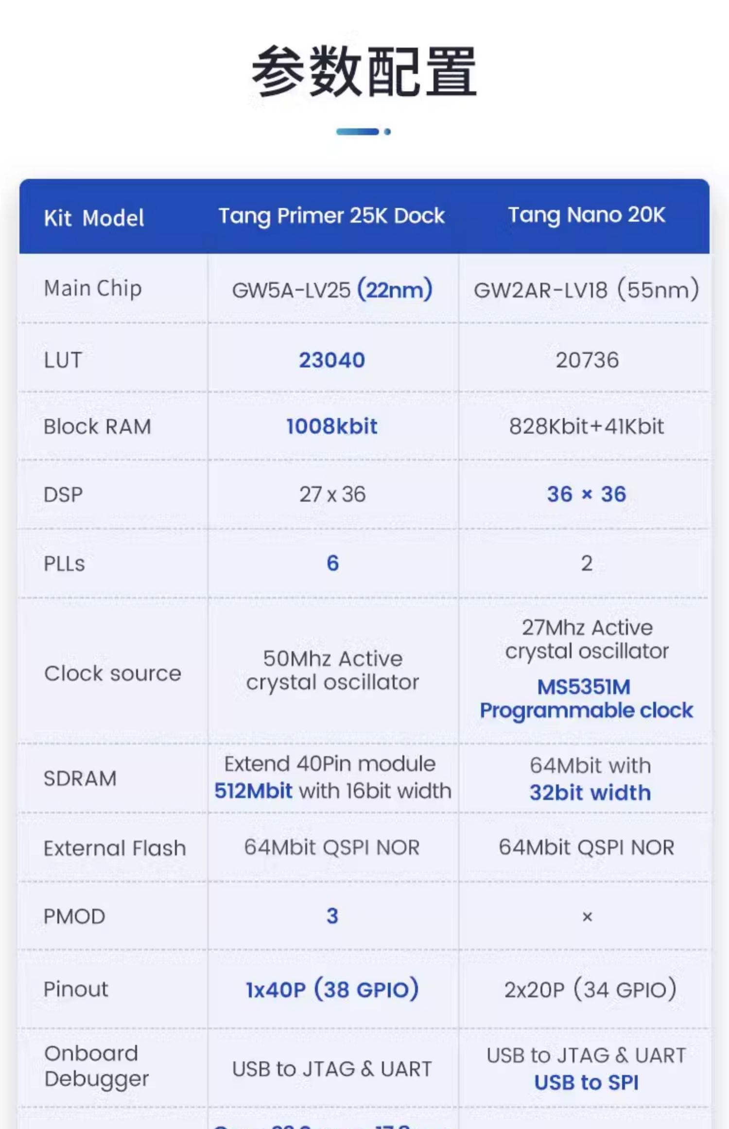The height and width of the screenshot is (1129, 729).
Task: Click the Kit Model header cell
Action: [94, 218]
